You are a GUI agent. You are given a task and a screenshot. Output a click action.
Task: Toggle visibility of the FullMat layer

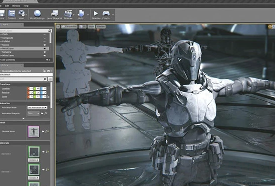point(45,41)
